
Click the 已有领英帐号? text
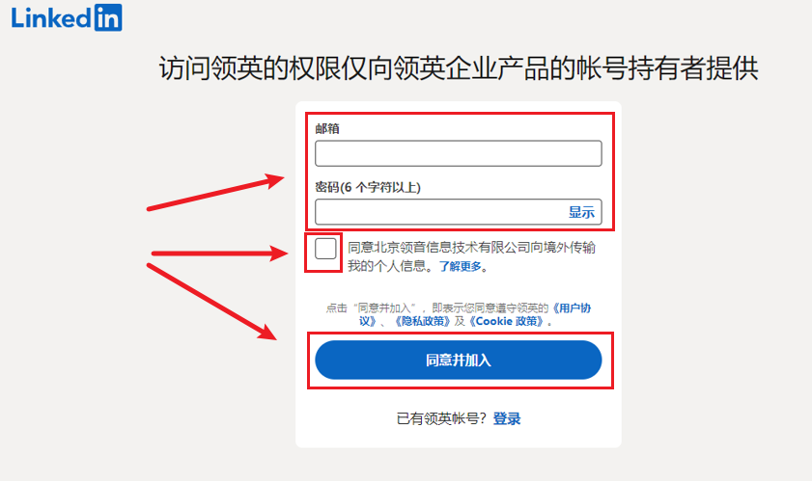441,418
